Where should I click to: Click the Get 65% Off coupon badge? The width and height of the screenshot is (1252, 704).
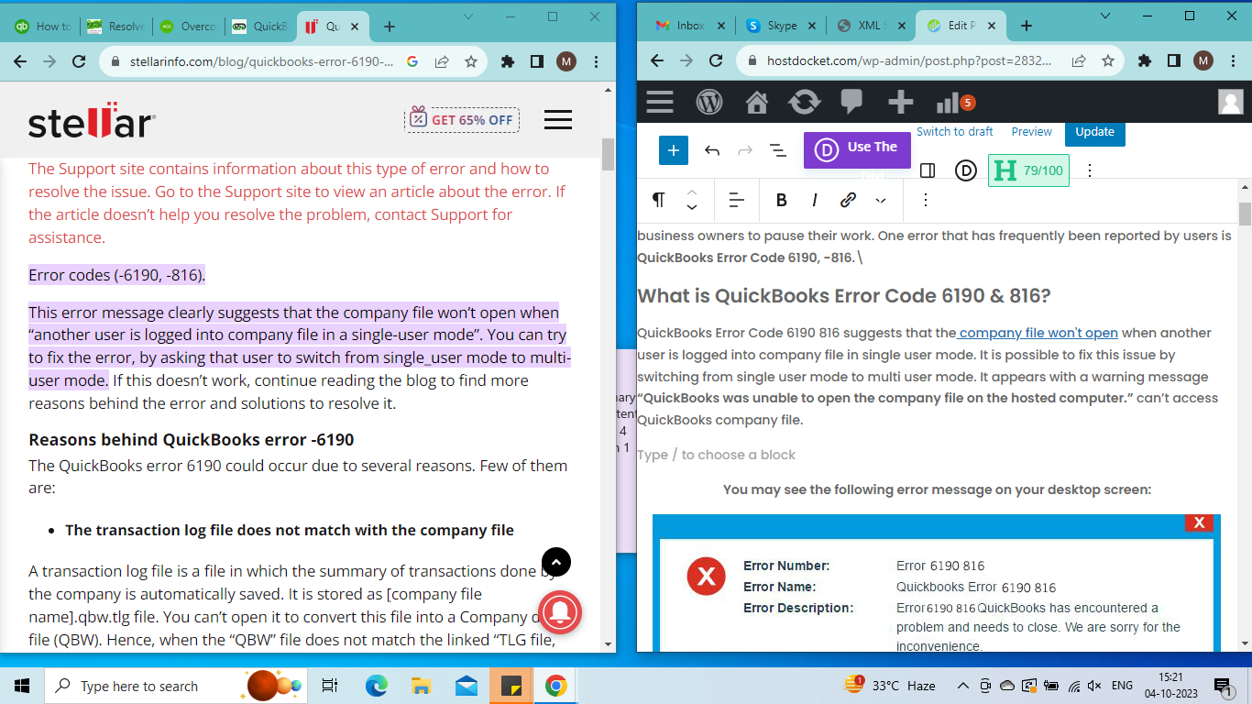point(462,119)
